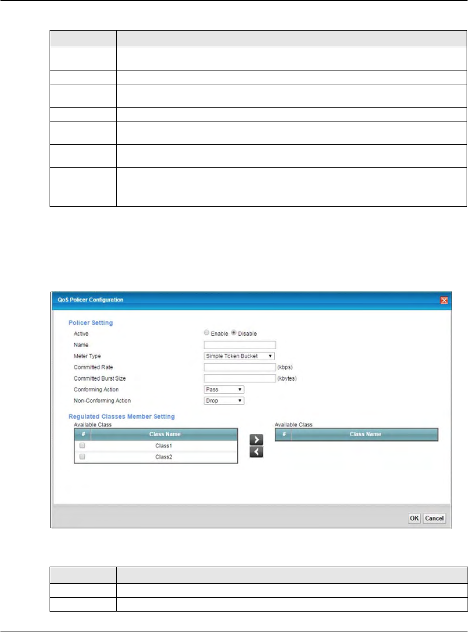Open the Meter Type dropdown
This screenshot has width=468, height=632.
click(x=240, y=356)
